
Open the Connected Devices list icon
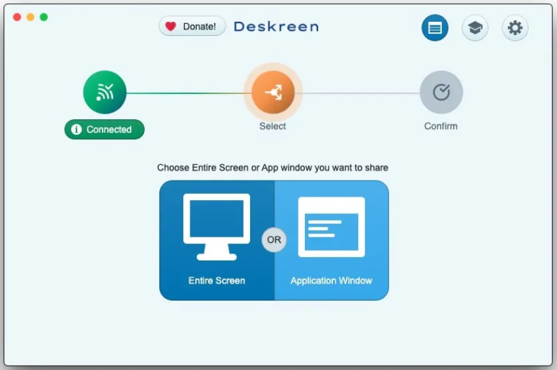[x=435, y=27]
